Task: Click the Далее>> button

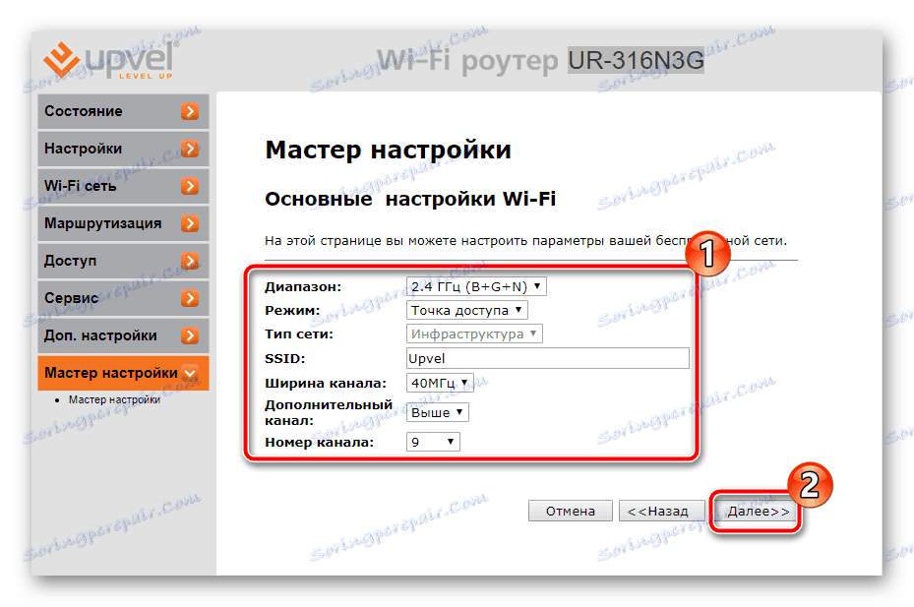Action: tap(758, 512)
